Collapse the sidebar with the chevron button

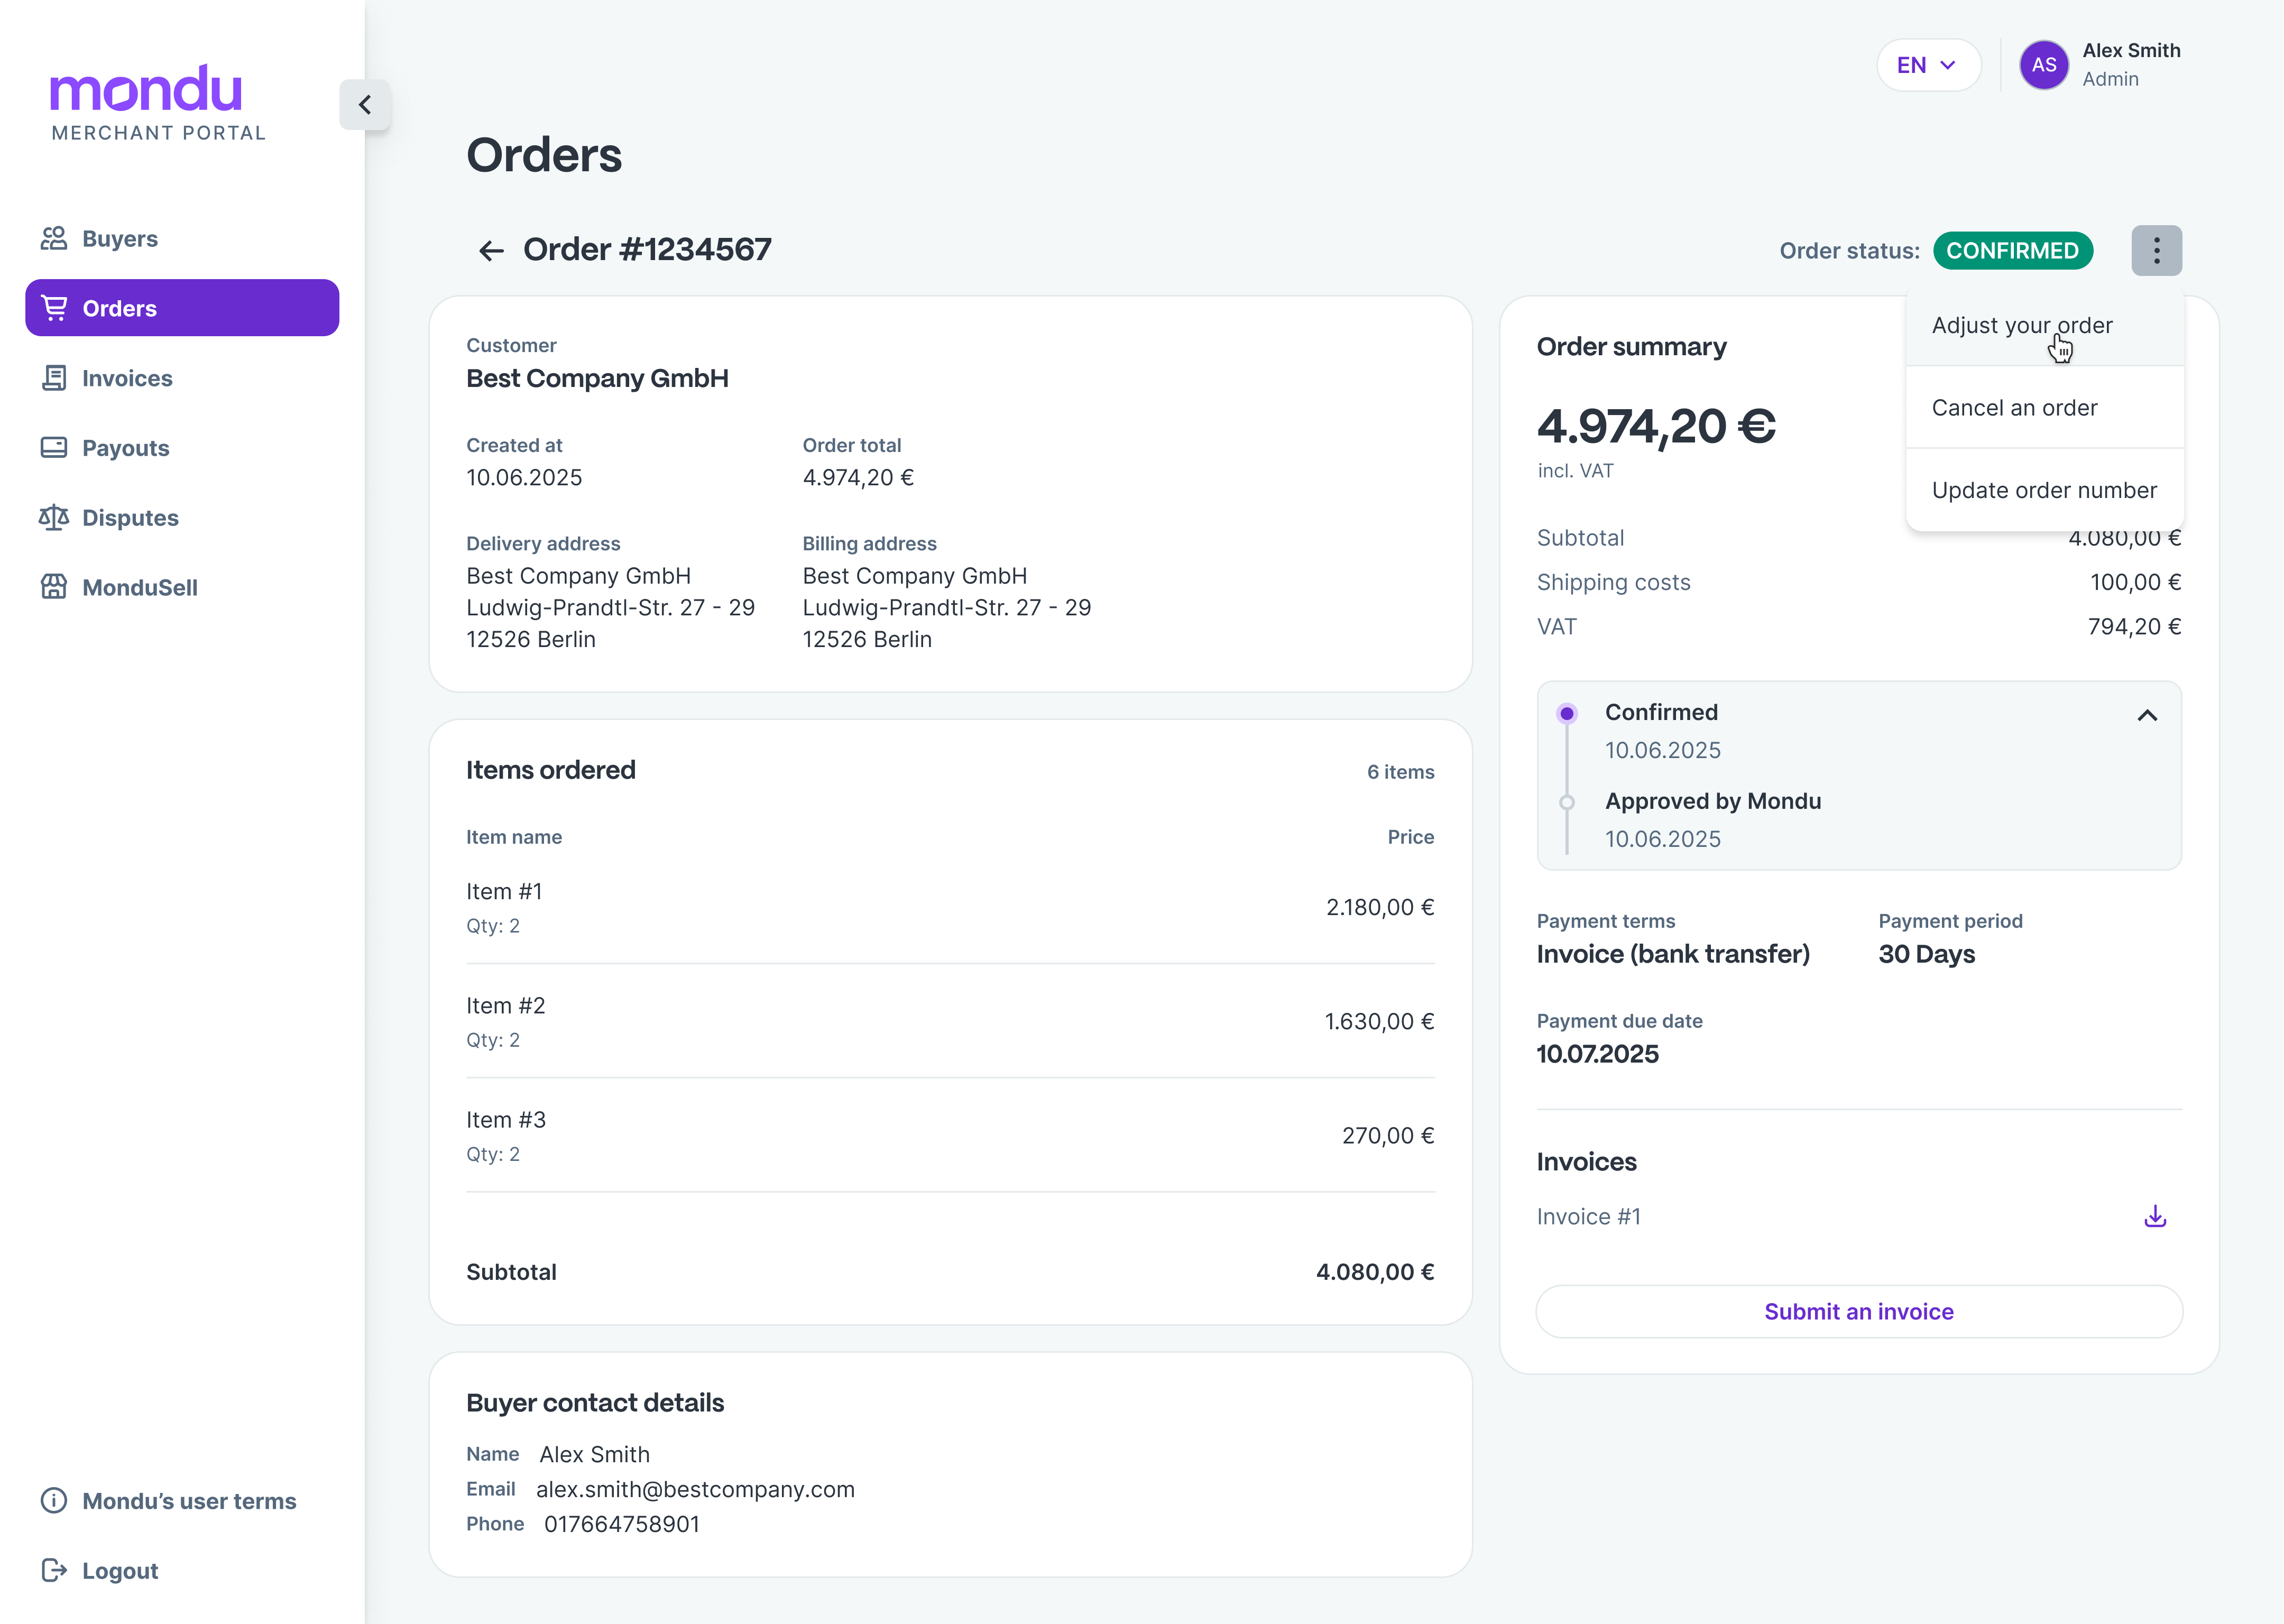365,105
